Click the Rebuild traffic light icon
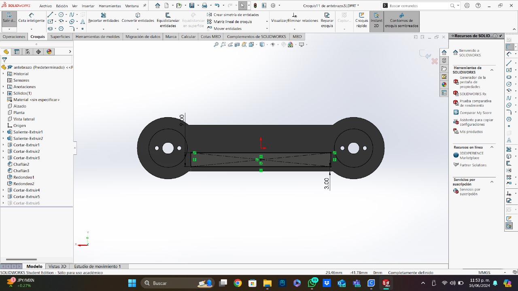This screenshot has height=291, width=518. (x=255, y=6)
